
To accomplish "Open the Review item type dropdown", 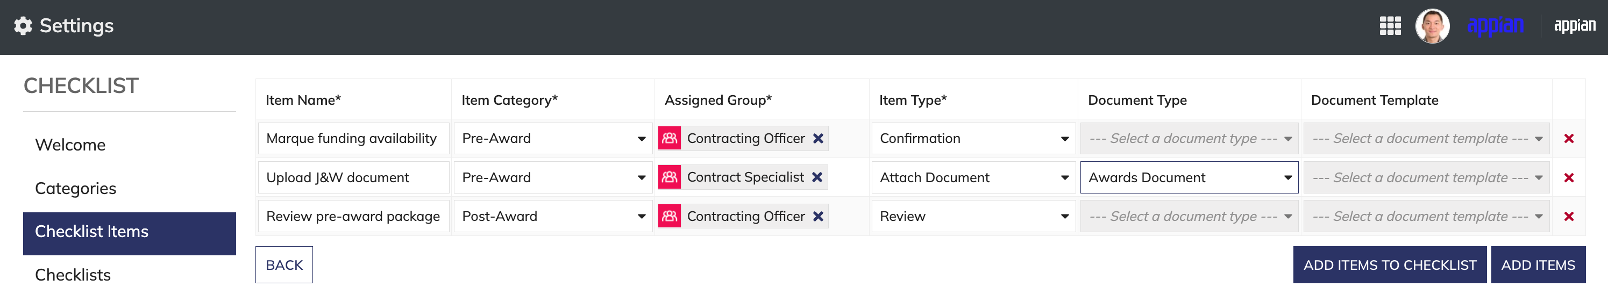I will pyautogui.click(x=973, y=216).
